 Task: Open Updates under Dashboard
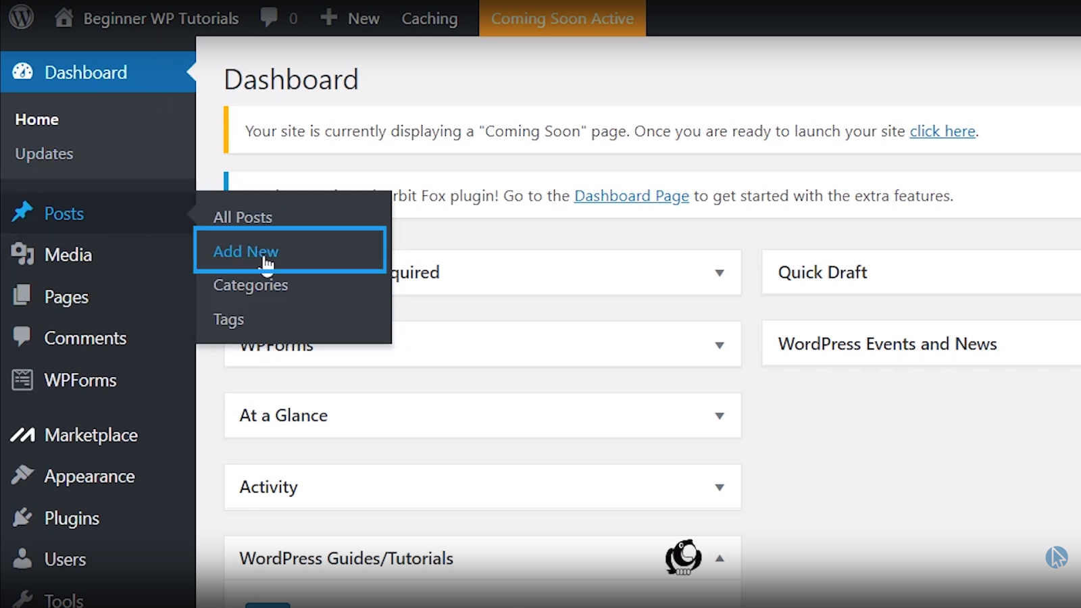[x=44, y=154]
